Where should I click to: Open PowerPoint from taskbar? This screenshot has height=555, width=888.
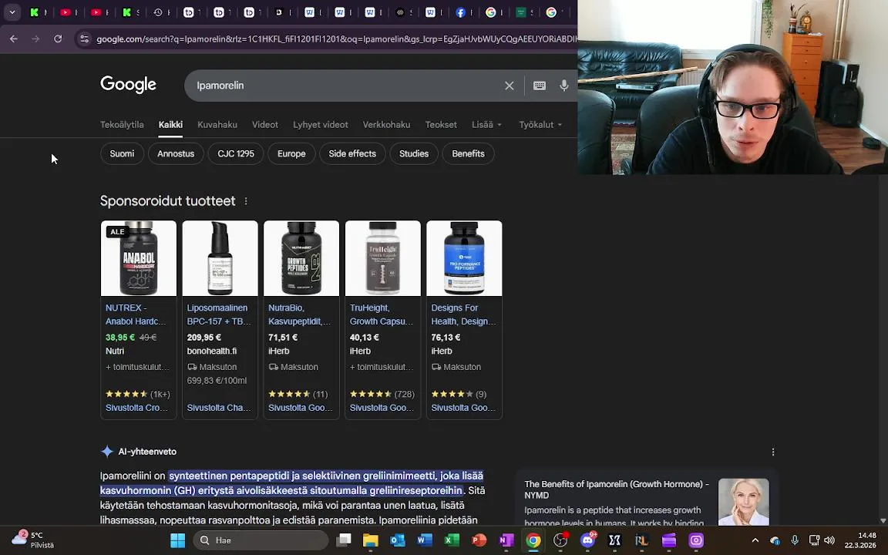tap(479, 540)
